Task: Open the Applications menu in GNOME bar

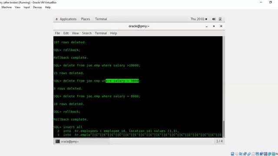Action: click(x=68, y=19)
